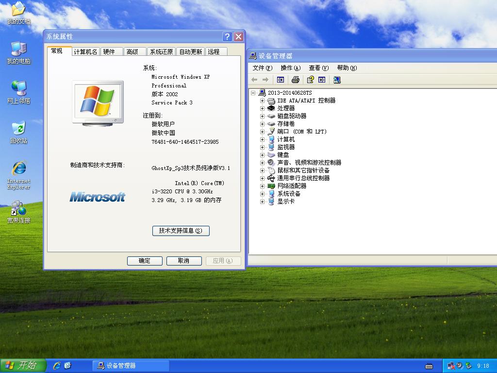Switch to the 自动更新 tab

[x=190, y=51]
